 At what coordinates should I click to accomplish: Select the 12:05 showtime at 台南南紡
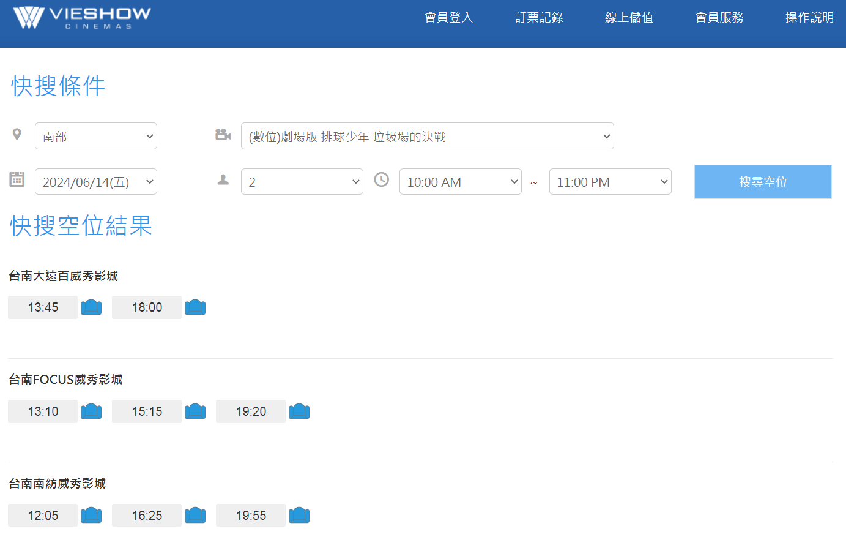43,516
